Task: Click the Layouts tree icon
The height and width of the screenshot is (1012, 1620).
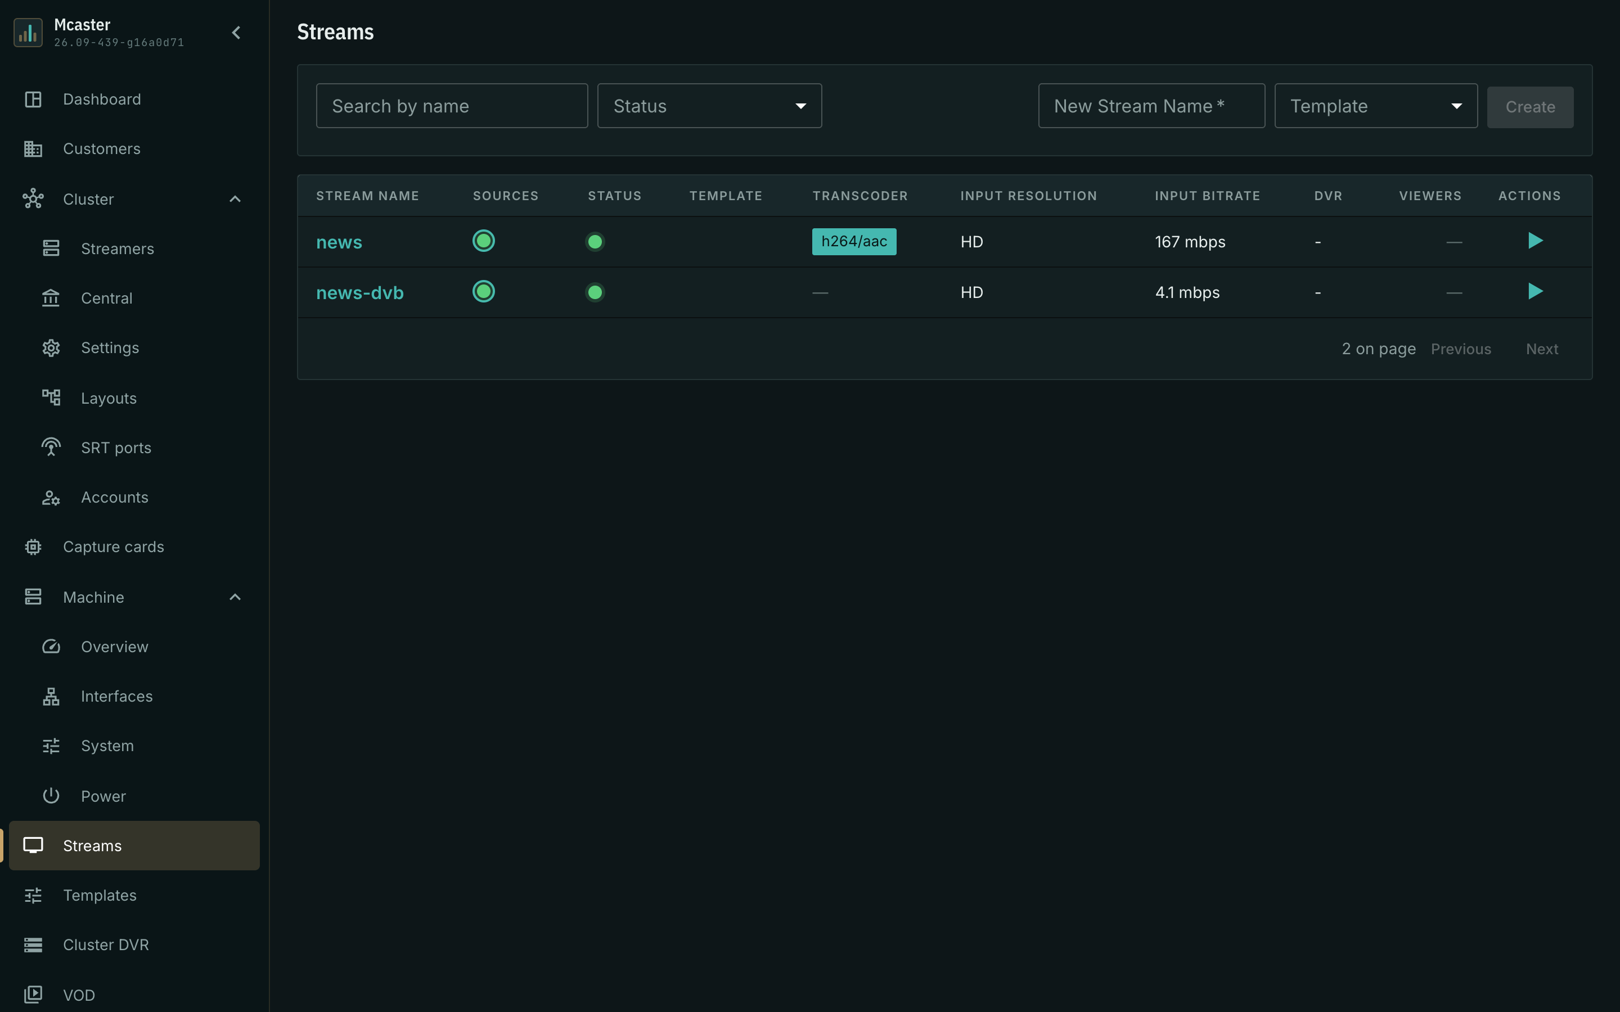Action: [x=51, y=397]
